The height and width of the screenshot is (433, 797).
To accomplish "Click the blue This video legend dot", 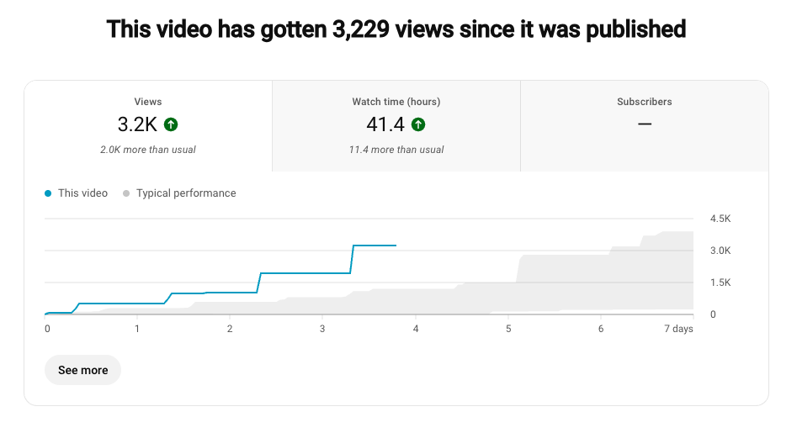I will coord(48,193).
